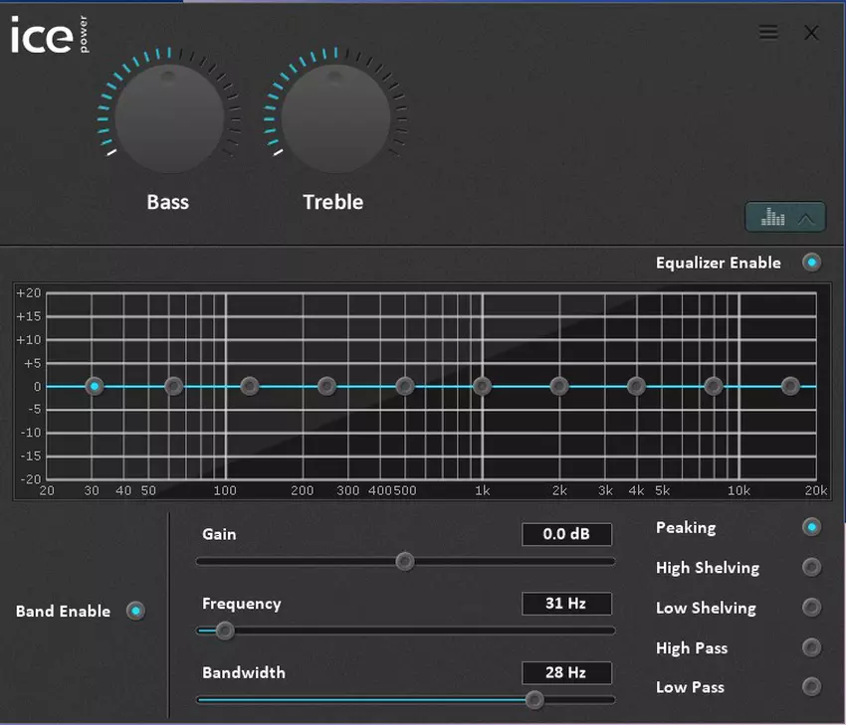Select the Peaking filter type

(x=812, y=527)
